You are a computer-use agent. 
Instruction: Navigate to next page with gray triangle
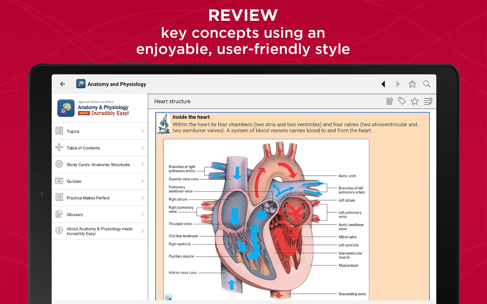tap(398, 84)
